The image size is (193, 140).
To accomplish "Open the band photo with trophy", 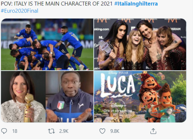I will (x=140, y=44).
